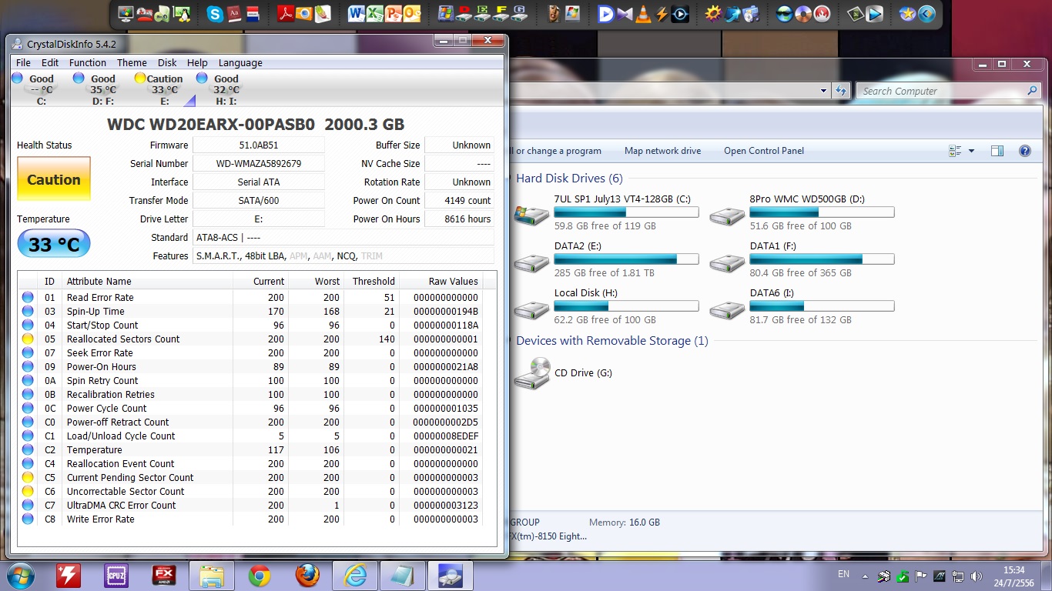The width and height of the screenshot is (1052, 591).
Task: Launch VLC media player from the dock
Action: click(x=642, y=14)
